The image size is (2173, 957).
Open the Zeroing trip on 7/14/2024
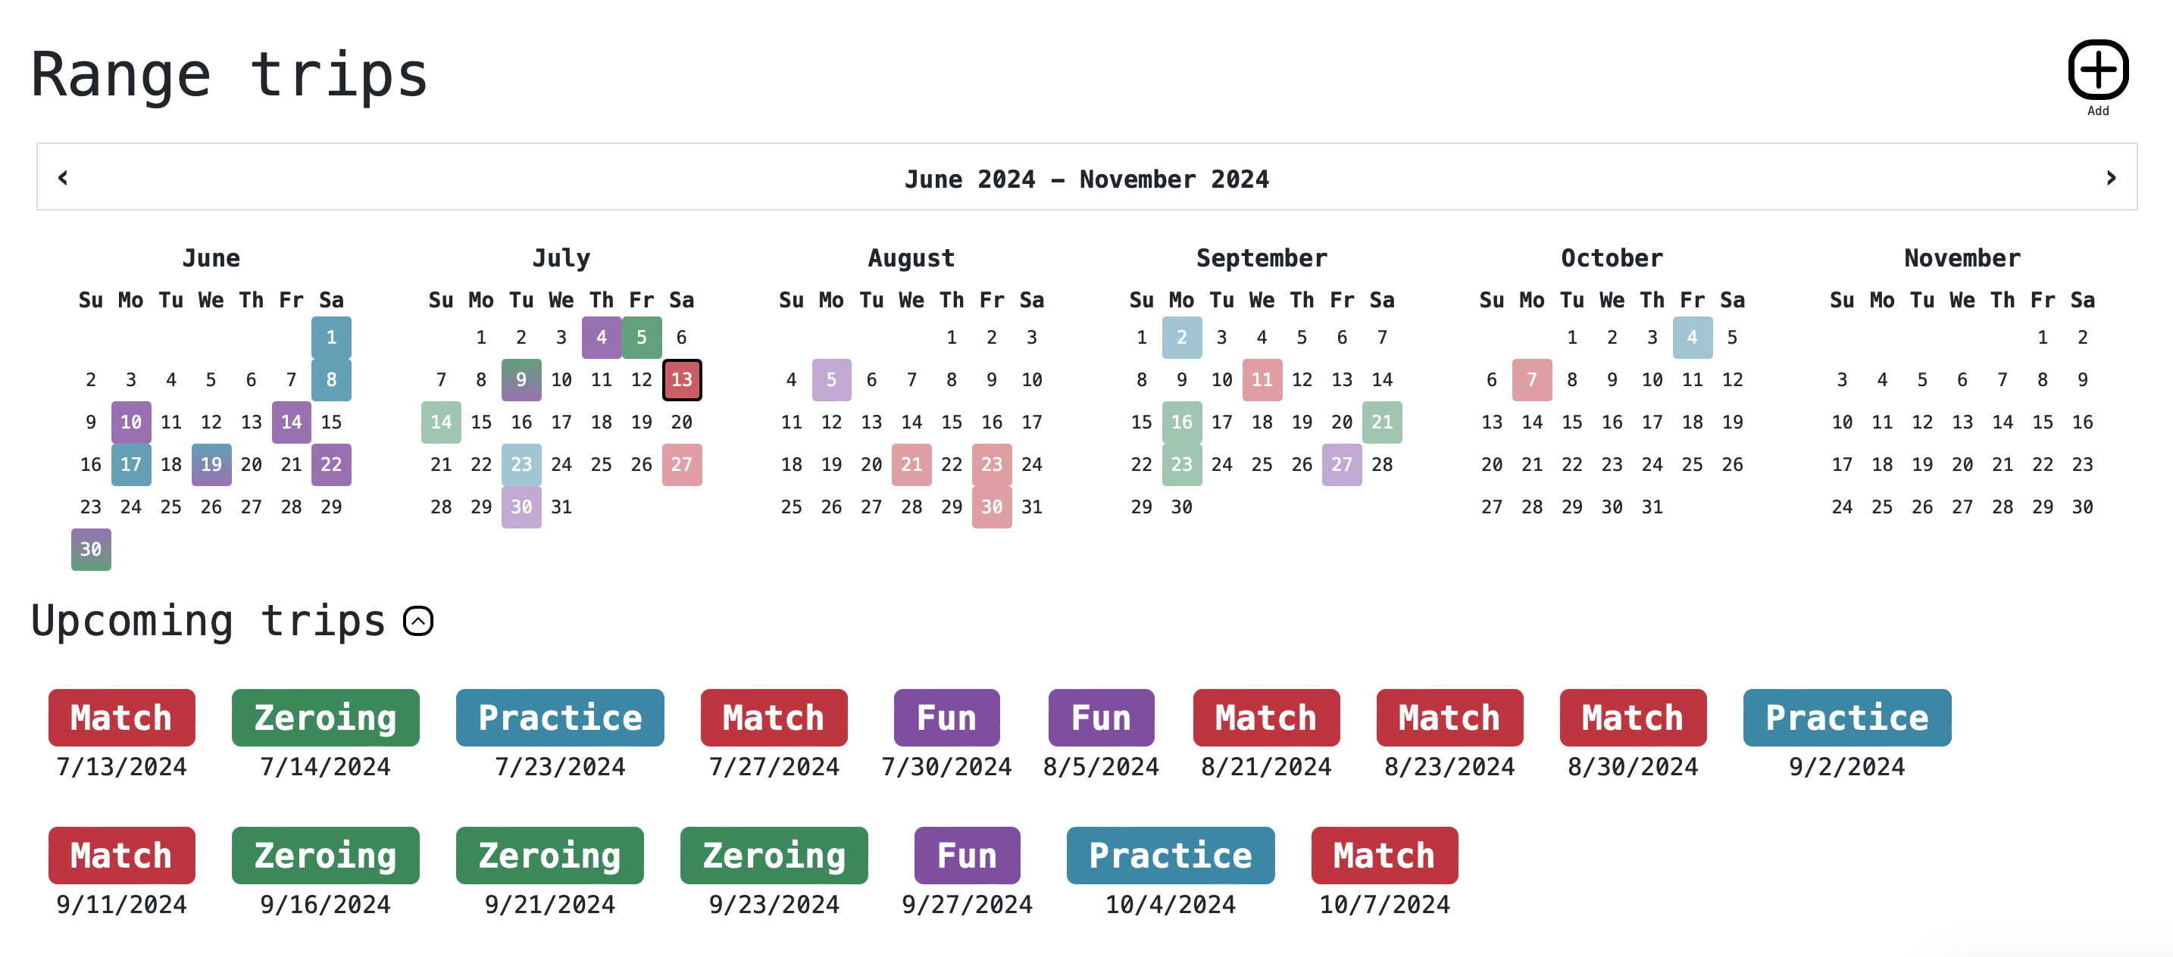click(326, 718)
